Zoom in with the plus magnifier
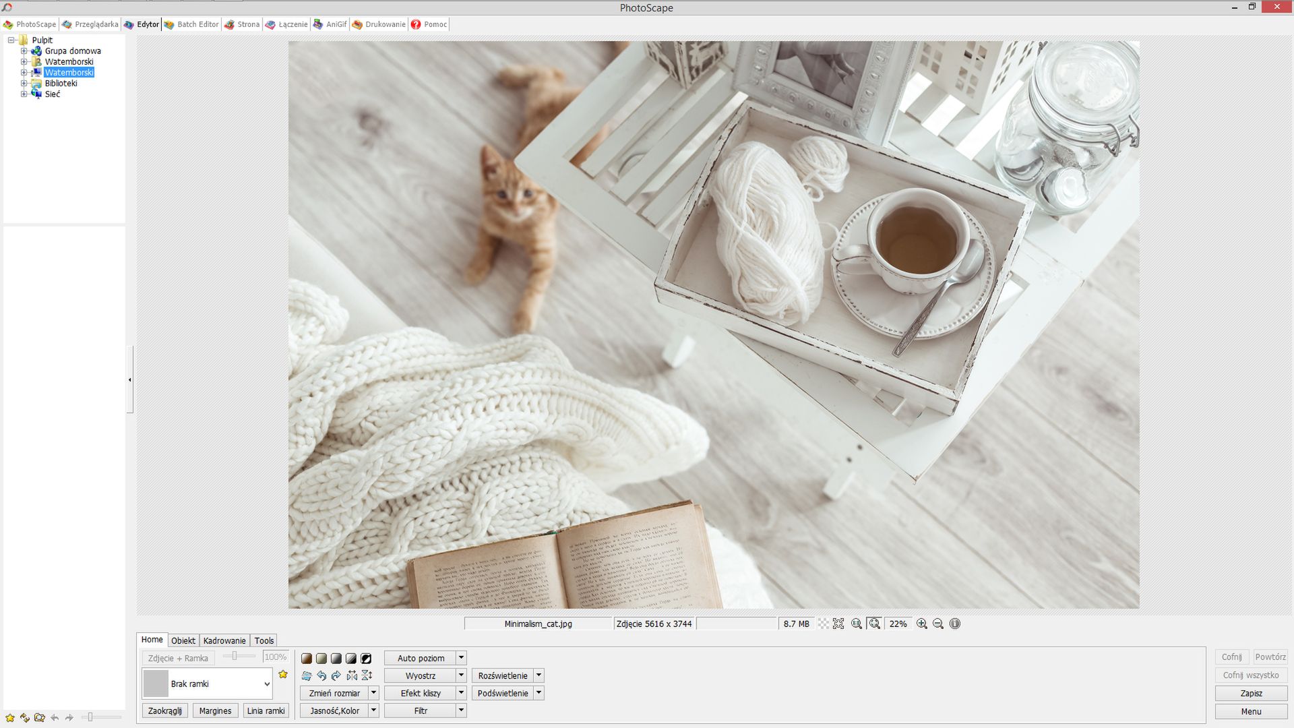1294x728 pixels. click(x=922, y=624)
